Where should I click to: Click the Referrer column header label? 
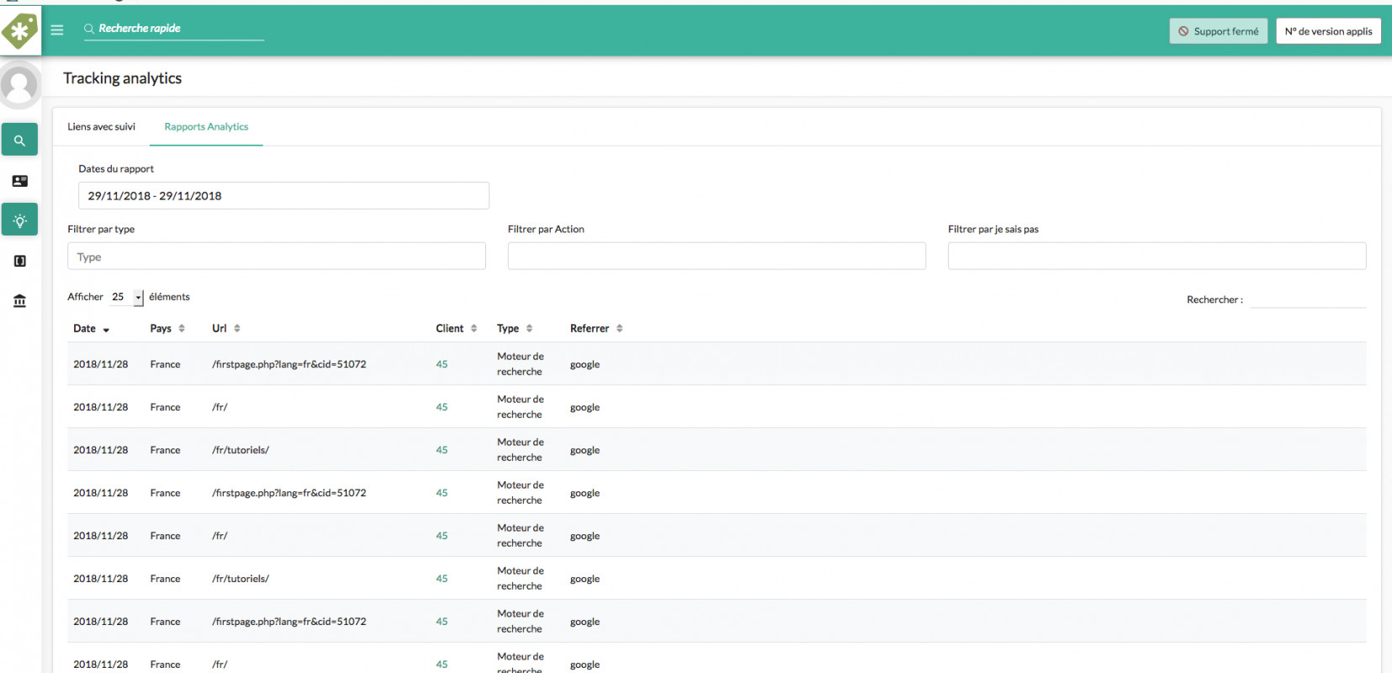coord(590,328)
